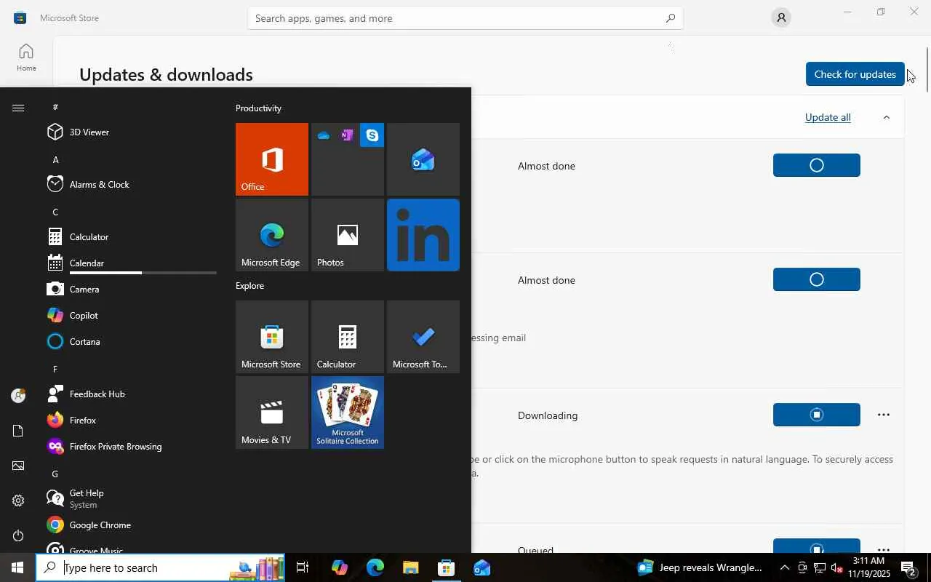
Task: Click the Productivity group heading
Action: tap(258, 108)
